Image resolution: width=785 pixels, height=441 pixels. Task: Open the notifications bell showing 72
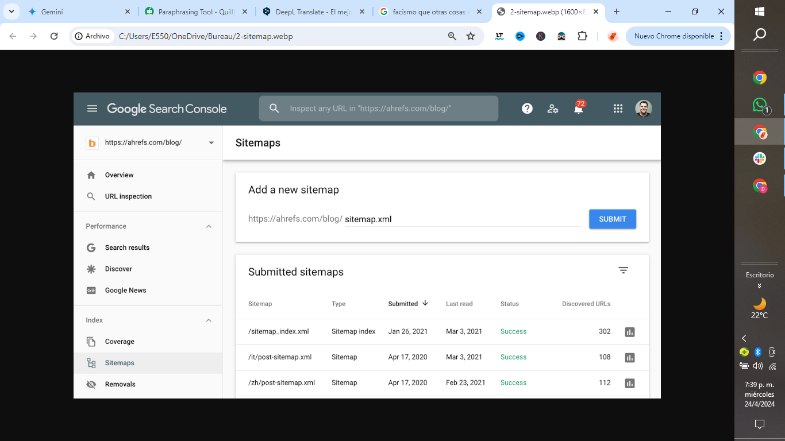pyautogui.click(x=579, y=108)
